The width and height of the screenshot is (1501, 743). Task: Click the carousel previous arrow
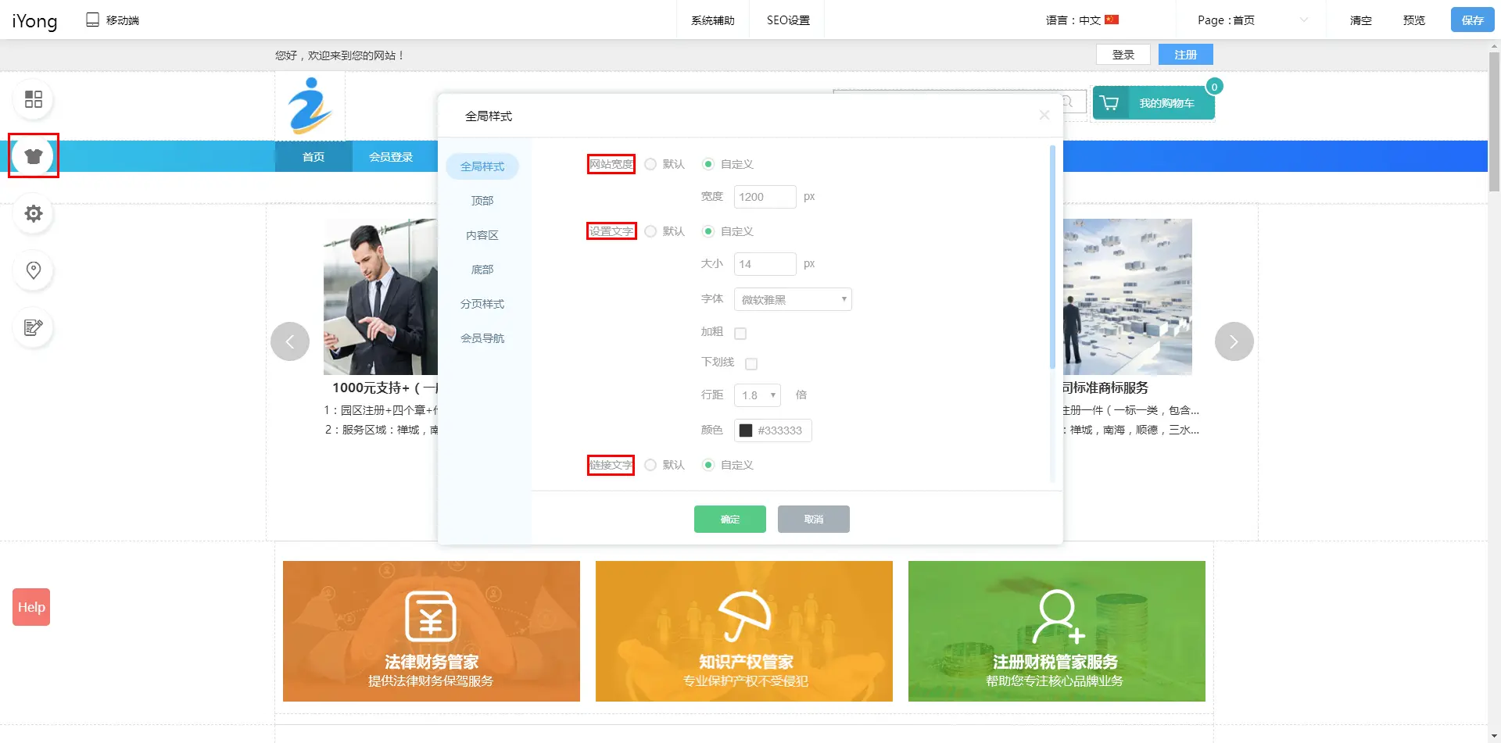(x=290, y=341)
